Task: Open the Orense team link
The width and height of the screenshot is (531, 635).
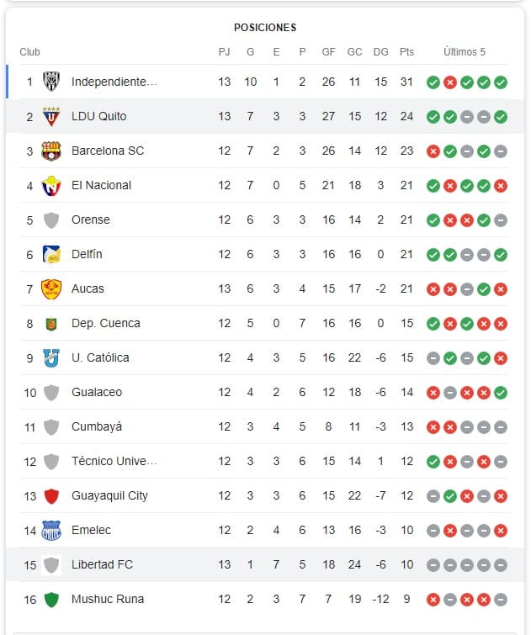Action: click(x=90, y=220)
